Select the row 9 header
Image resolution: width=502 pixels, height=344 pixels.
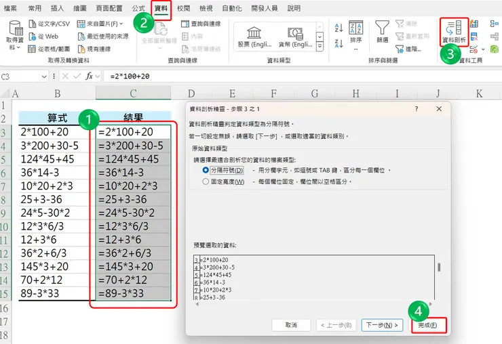pyautogui.click(x=4, y=213)
